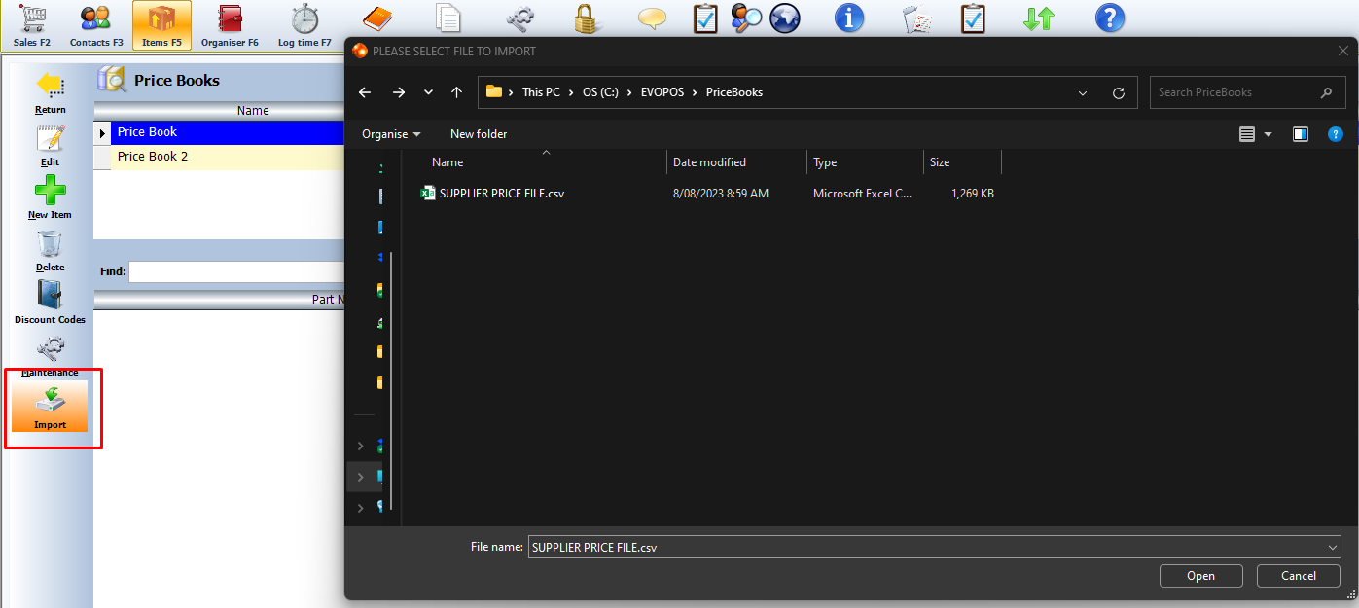The height and width of the screenshot is (608, 1359).
Task: Click the file dialog help icon
Action: coord(1336,134)
